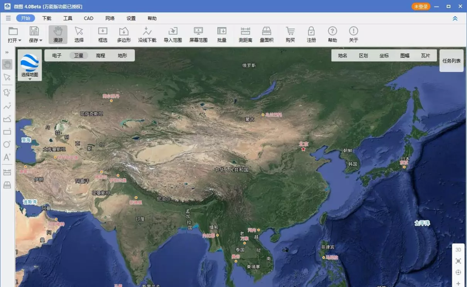
Task: Switch the map to 3D view
Action: pos(458,250)
